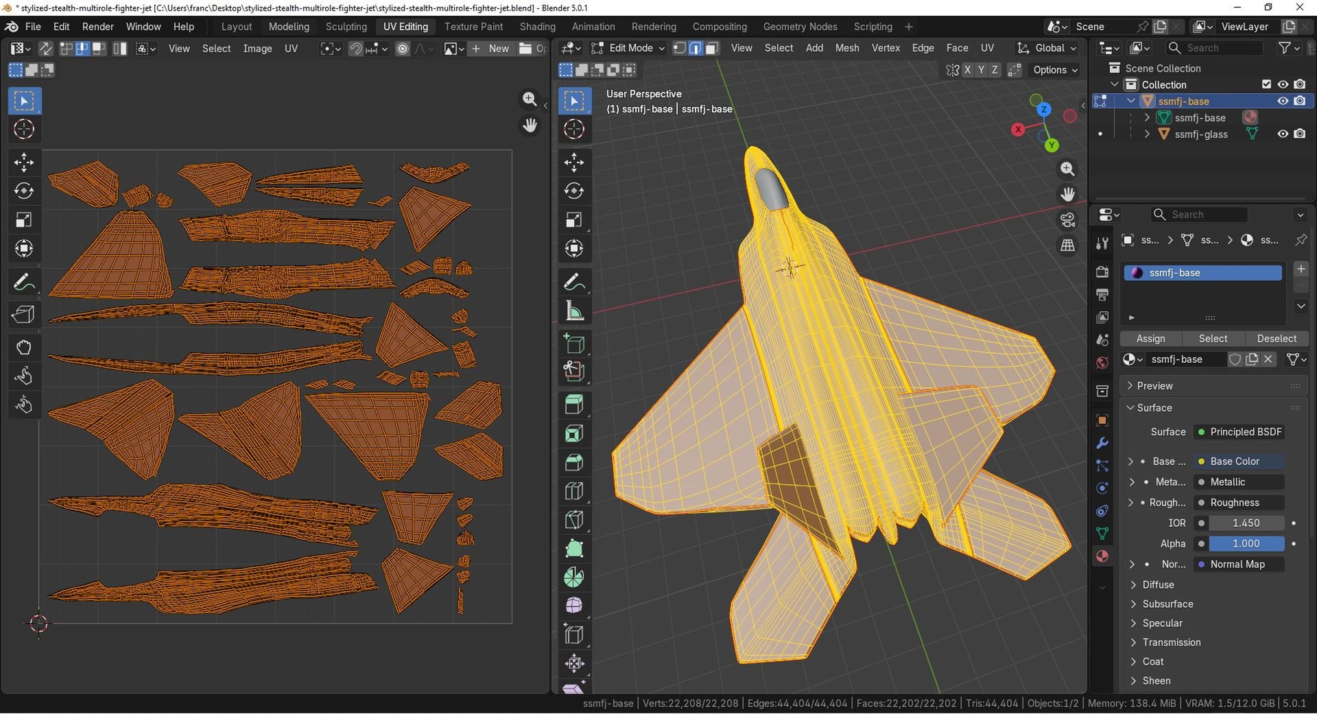Image resolution: width=1317 pixels, height=714 pixels.
Task: Open the Render properties tab
Action: click(1102, 272)
